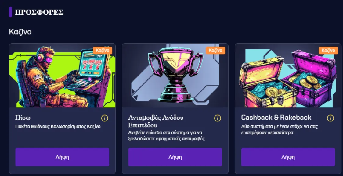Open info icon for Ανταμοιβές Ανόδου Επιπέδου
This screenshot has height=176, width=343.
pyautogui.click(x=218, y=118)
